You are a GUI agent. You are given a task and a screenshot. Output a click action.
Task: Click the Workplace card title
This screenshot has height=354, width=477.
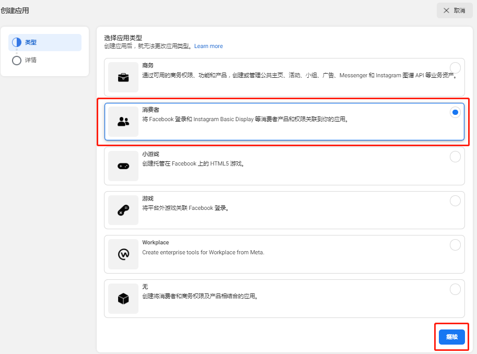coord(156,242)
